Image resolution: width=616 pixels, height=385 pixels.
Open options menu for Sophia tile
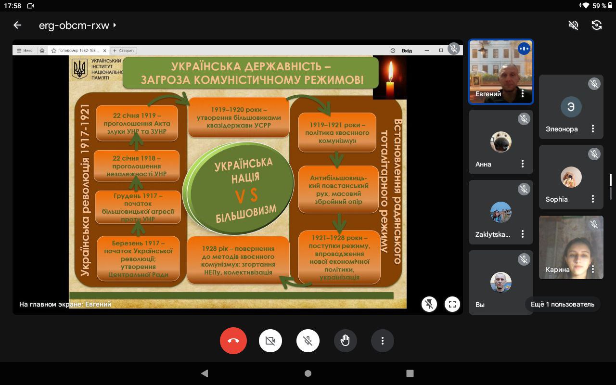click(593, 199)
